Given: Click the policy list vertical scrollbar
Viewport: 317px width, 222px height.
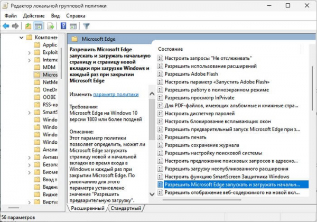Looking at the screenshot, I should pyautogui.click(x=313, y=88).
